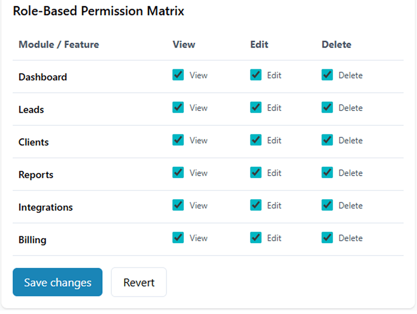Revert the permission matrix changes
417x314 pixels.
pyautogui.click(x=139, y=282)
